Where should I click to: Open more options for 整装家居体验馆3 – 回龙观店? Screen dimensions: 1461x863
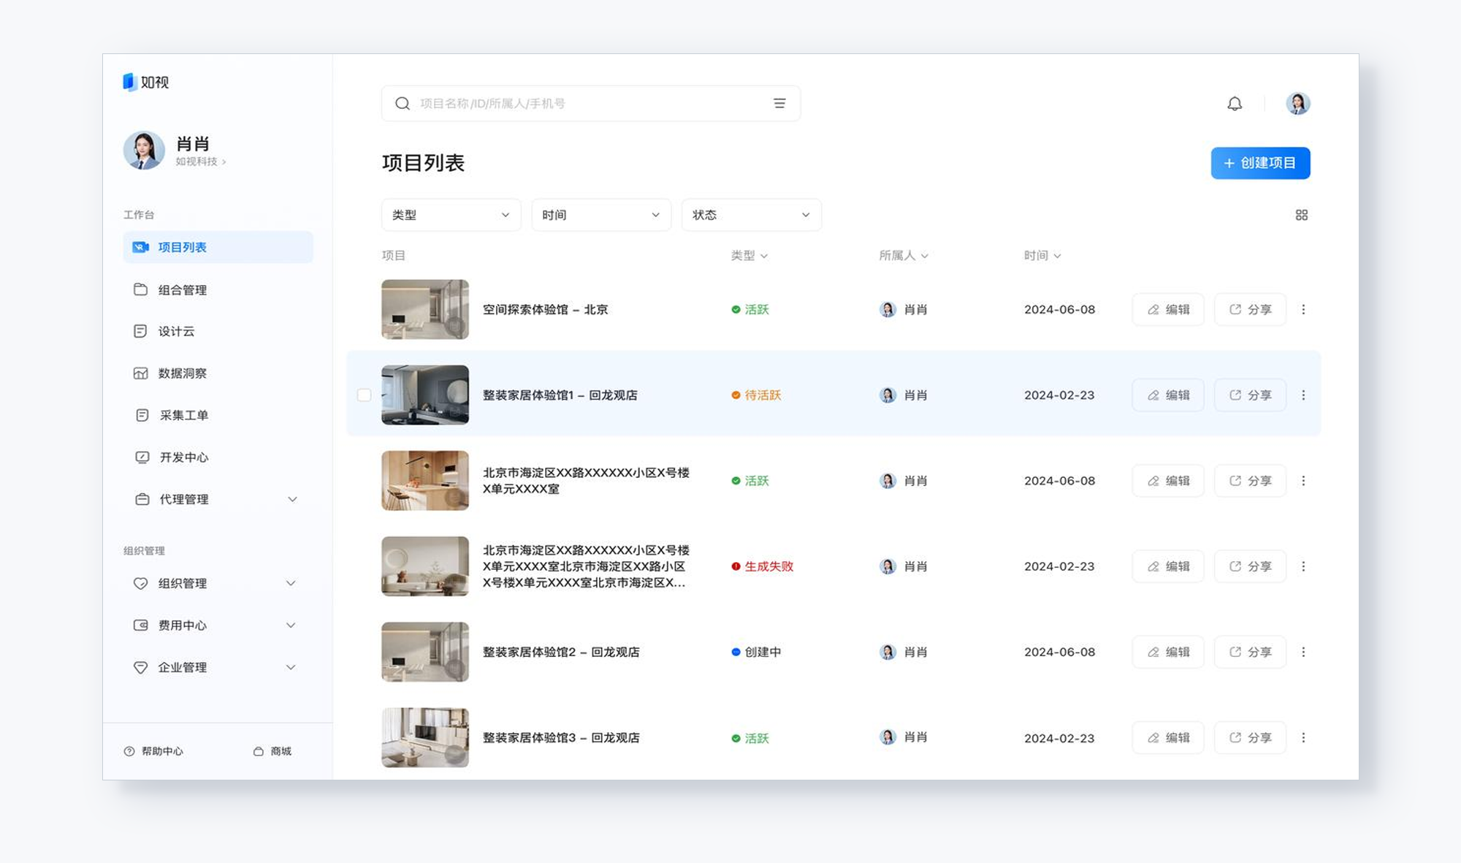1303,738
